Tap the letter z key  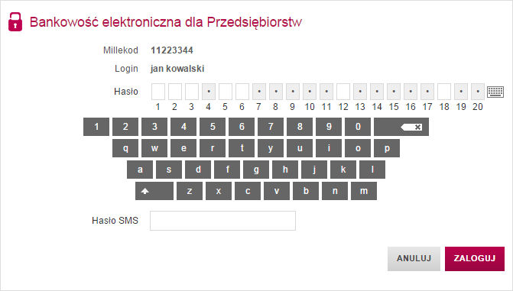point(190,191)
